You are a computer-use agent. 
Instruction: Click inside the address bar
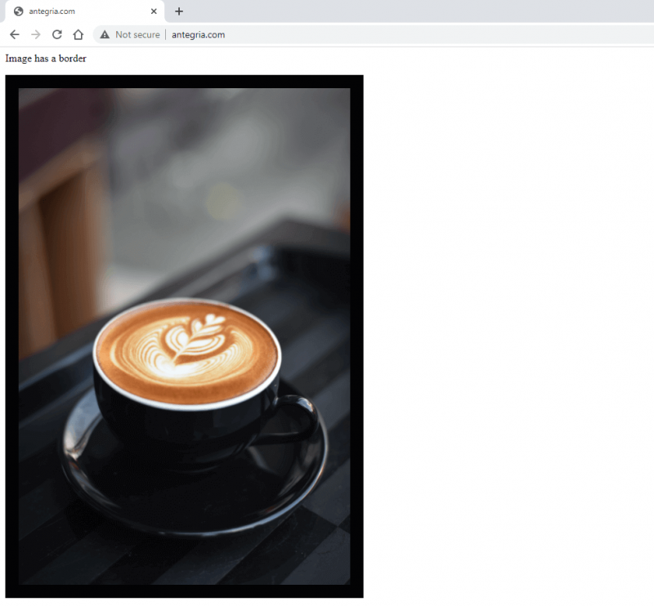coord(245,34)
